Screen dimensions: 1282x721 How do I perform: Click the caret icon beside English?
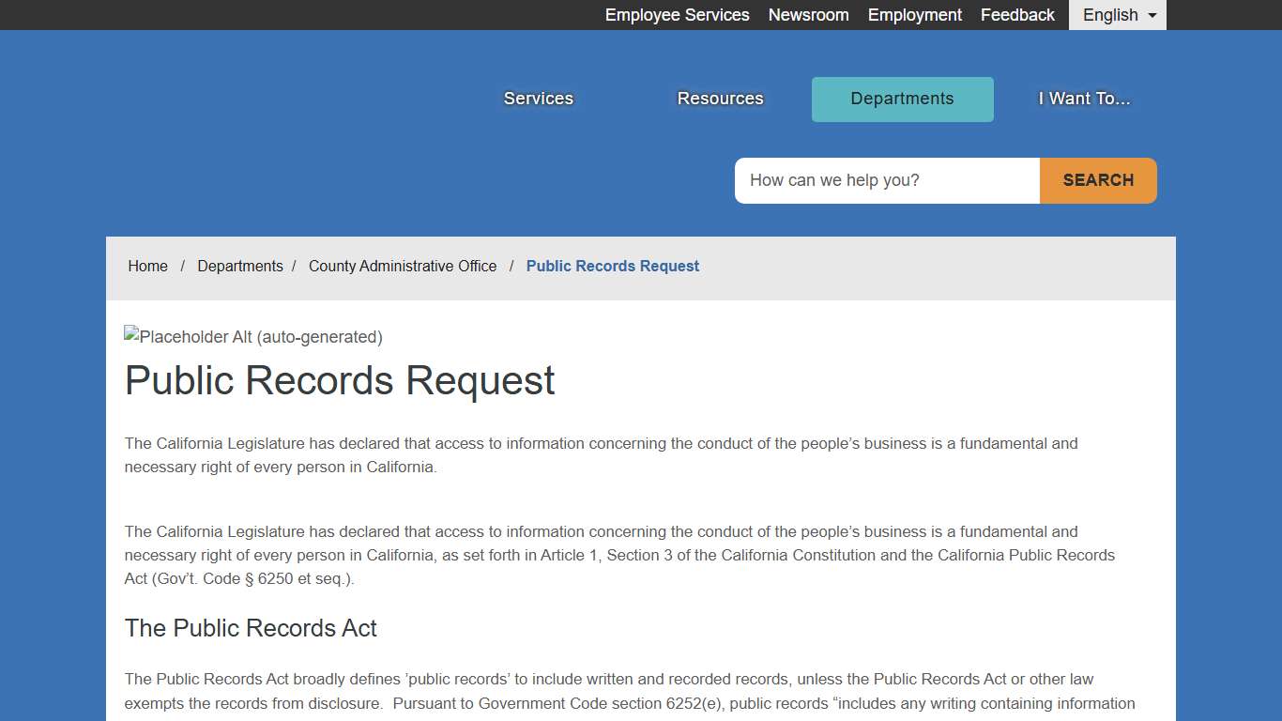tap(1152, 15)
